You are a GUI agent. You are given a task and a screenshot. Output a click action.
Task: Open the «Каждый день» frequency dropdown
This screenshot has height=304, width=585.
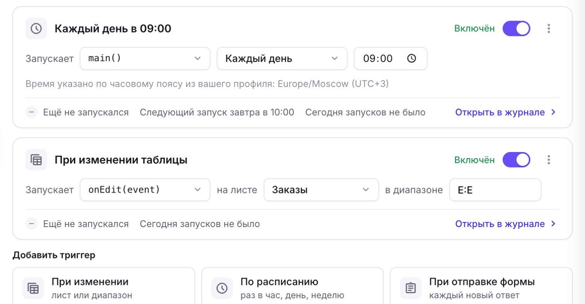(x=282, y=58)
